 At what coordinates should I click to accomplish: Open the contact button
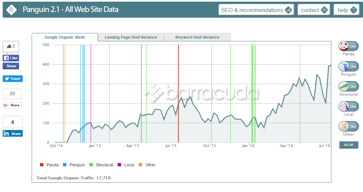pos(314,10)
